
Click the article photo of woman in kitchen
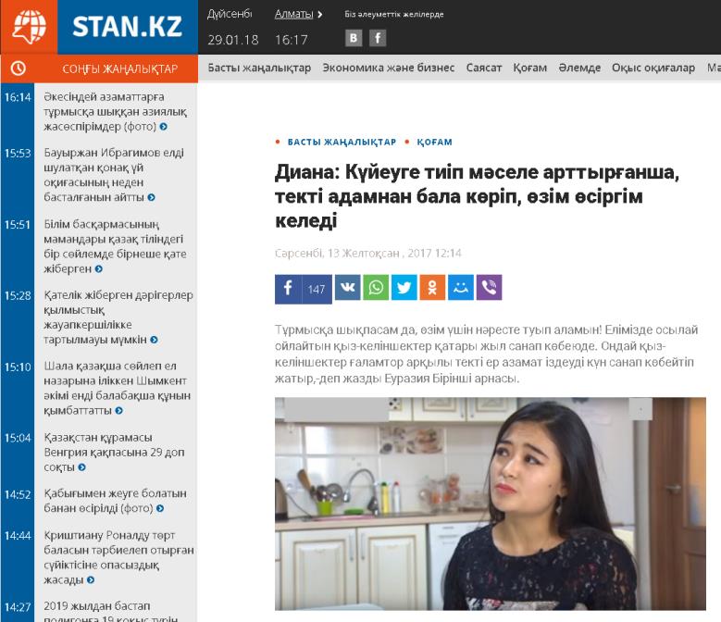point(491,504)
